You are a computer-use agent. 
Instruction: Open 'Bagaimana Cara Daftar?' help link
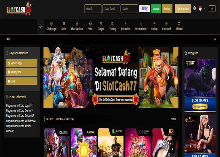[19, 111]
